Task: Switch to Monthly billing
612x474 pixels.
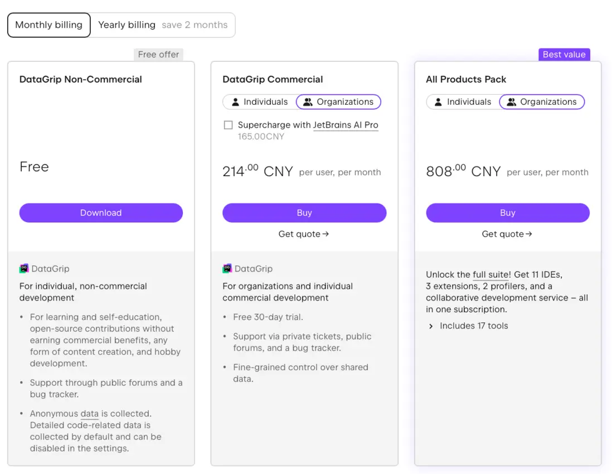Action: [49, 25]
